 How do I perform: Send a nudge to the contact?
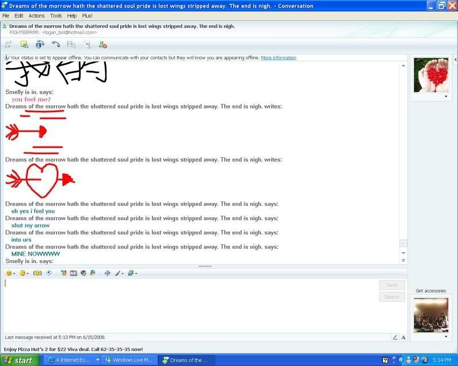click(x=37, y=273)
